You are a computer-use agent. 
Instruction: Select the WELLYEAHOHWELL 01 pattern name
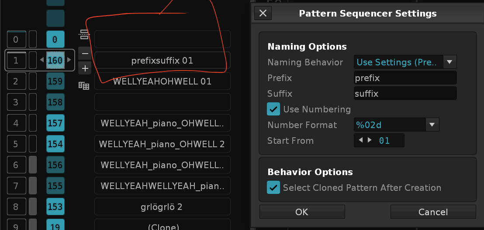(162, 81)
